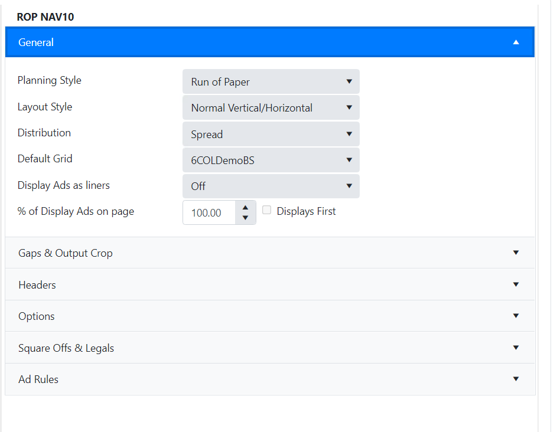Open the Display Ads as liners dropdown
The width and height of the screenshot is (557, 432).
[271, 186]
